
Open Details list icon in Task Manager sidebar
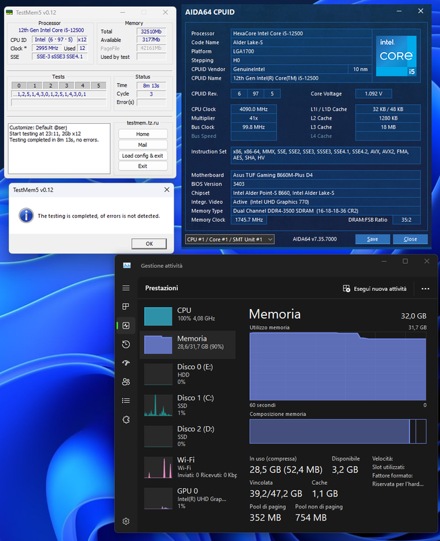pyautogui.click(x=126, y=400)
